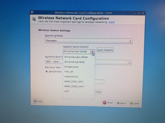Go Back to the previous step
The width and height of the screenshot is (165, 123).
point(121,103)
